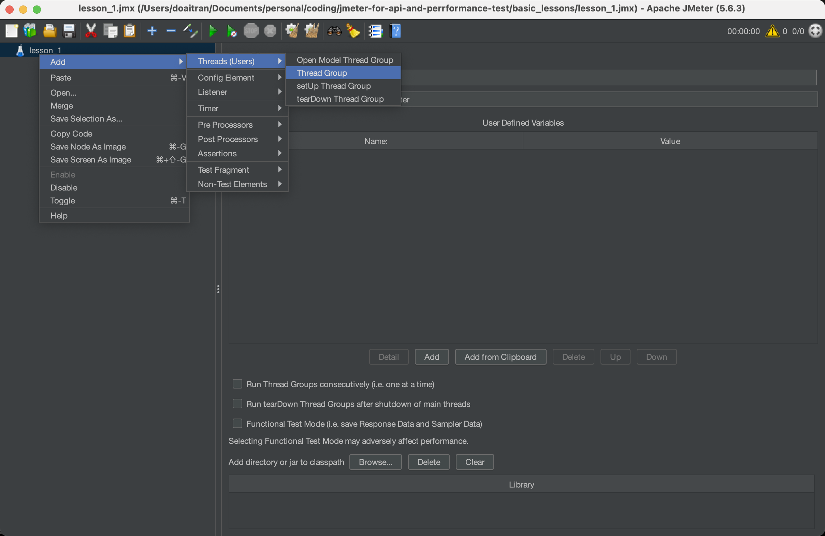Enable Run Thread Groups consecutively checkbox
Viewport: 825px width, 536px height.
(x=237, y=384)
